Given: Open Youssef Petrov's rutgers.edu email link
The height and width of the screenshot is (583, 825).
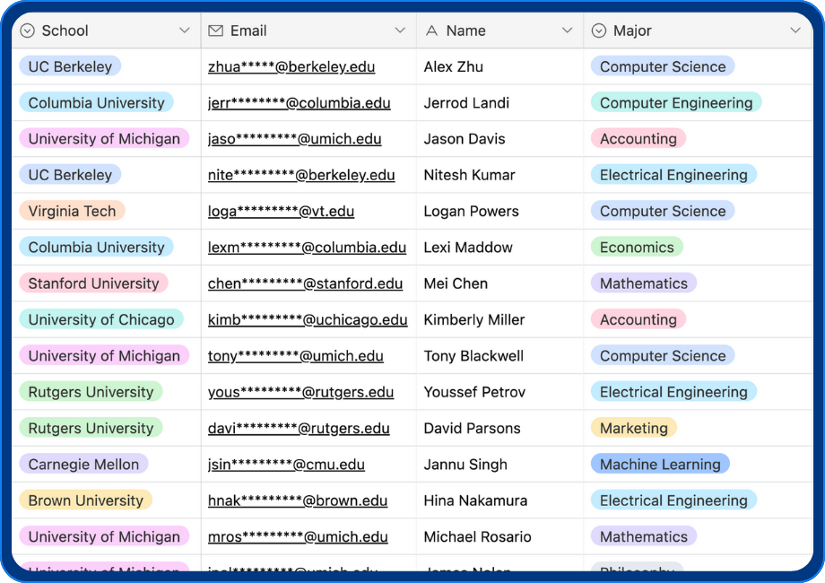Looking at the screenshot, I should pos(301,392).
